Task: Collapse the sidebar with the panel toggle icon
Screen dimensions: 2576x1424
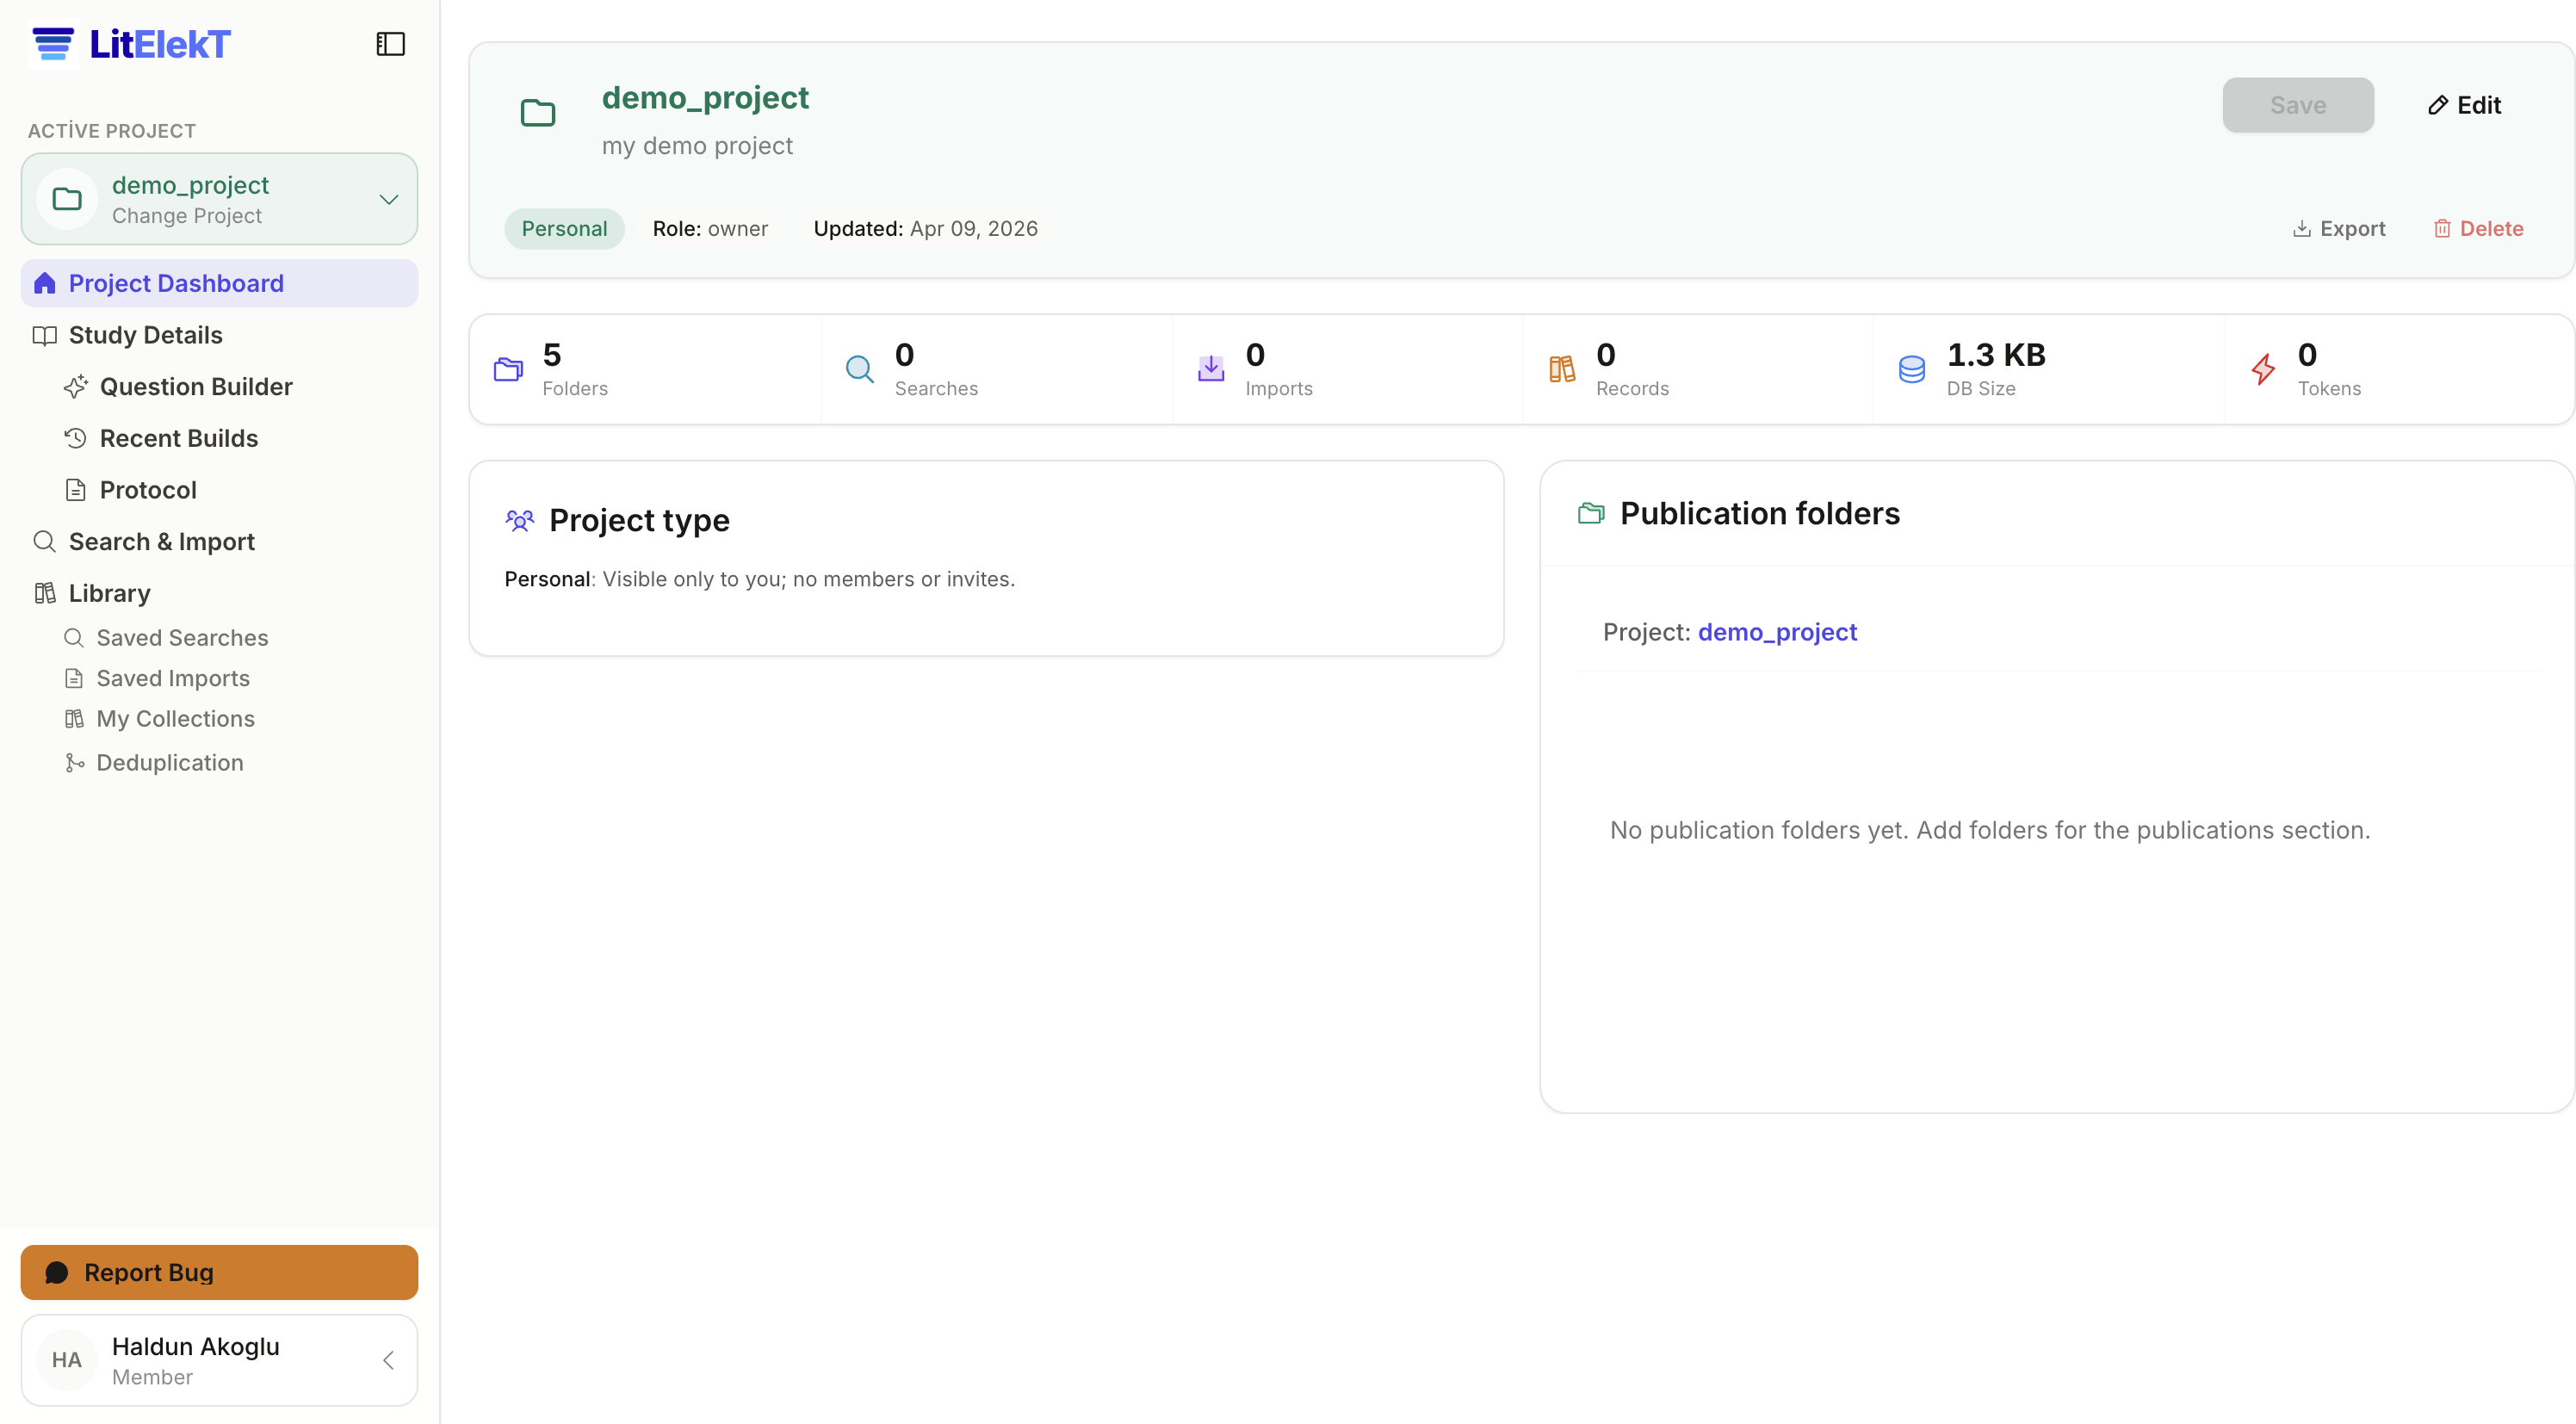Action: (x=390, y=44)
